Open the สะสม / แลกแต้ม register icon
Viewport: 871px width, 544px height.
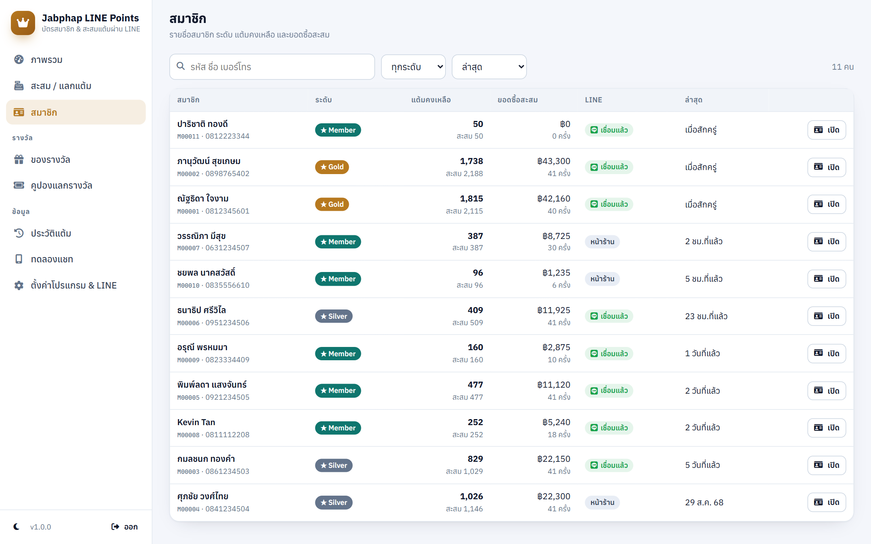point(19,86)
